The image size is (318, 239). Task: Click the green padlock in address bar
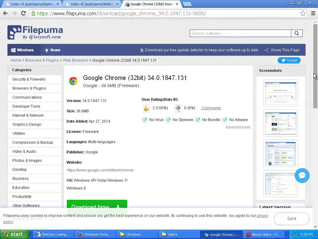(33, 13)
